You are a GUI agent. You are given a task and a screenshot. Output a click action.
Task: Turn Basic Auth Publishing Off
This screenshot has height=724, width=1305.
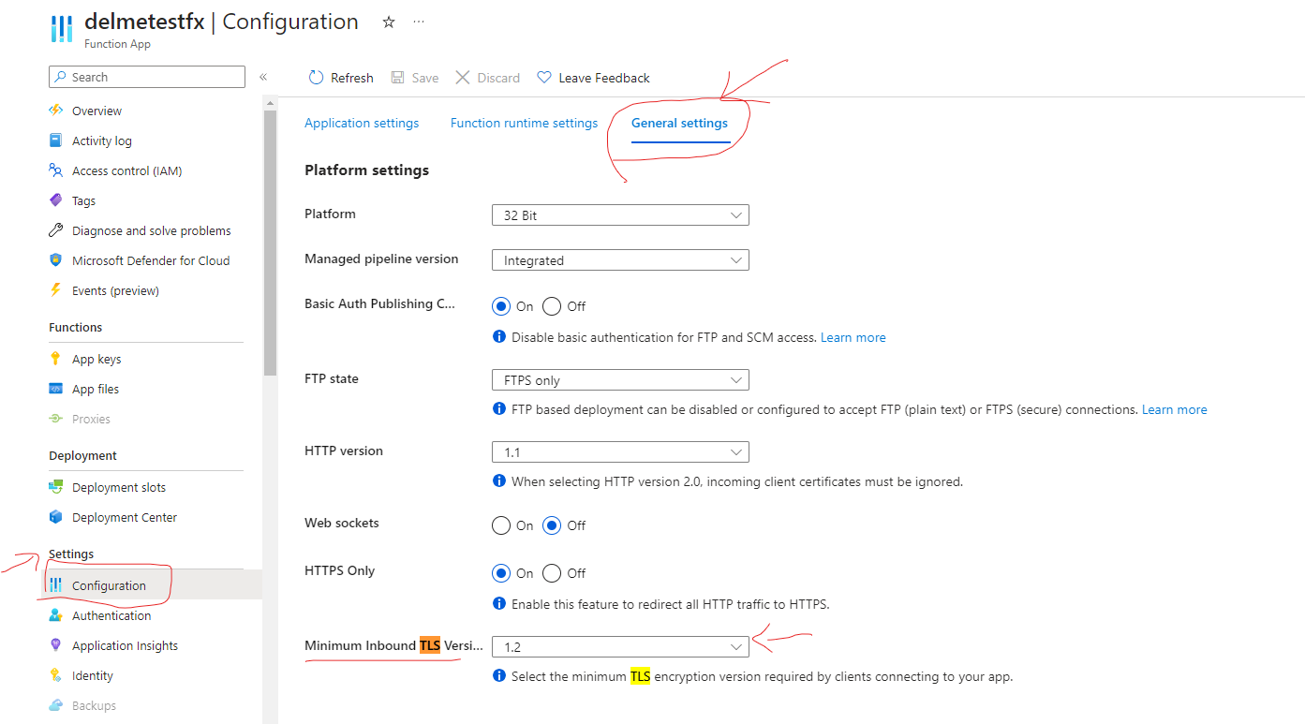pos(552,305)
